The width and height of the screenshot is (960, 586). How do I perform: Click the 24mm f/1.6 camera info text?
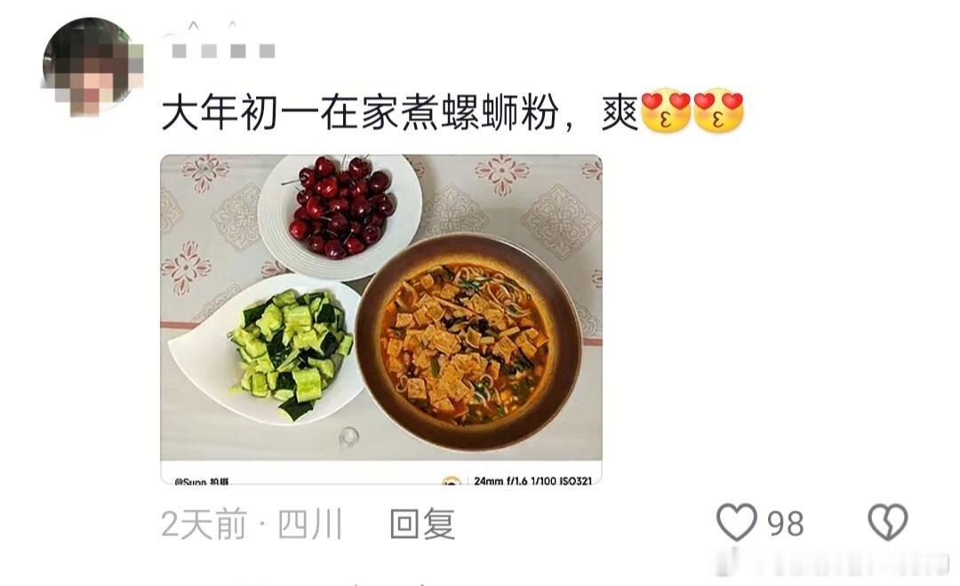tap(532, 481)
